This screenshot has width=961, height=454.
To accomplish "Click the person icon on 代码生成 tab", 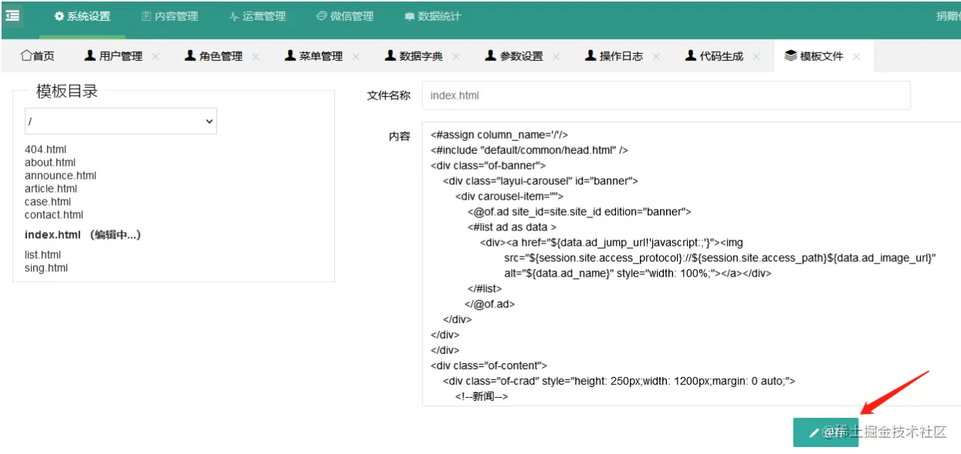I will coord(690,55).
